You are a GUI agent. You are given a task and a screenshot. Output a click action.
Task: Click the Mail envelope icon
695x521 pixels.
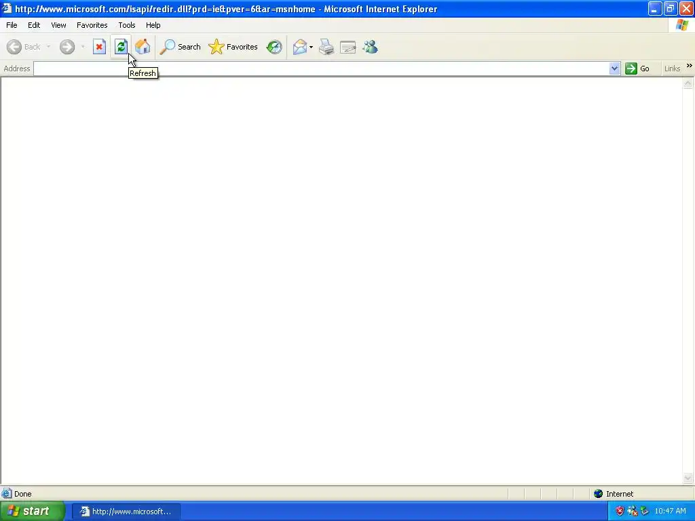[299, 47]
